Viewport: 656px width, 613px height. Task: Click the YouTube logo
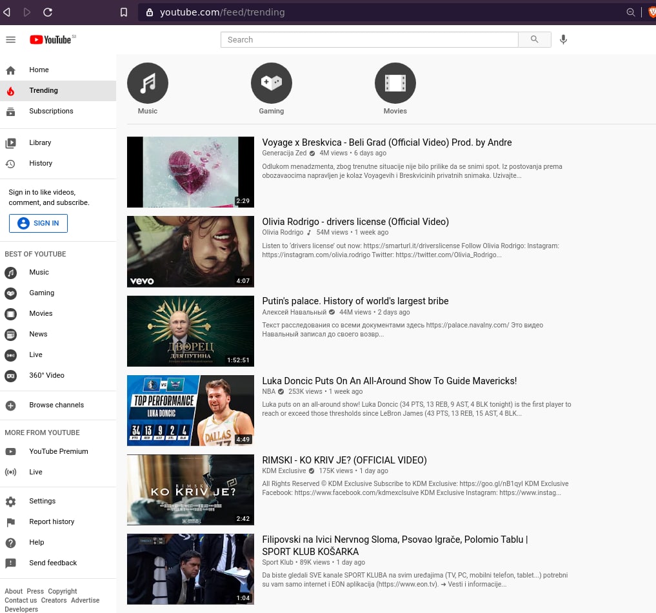[50, 40]
